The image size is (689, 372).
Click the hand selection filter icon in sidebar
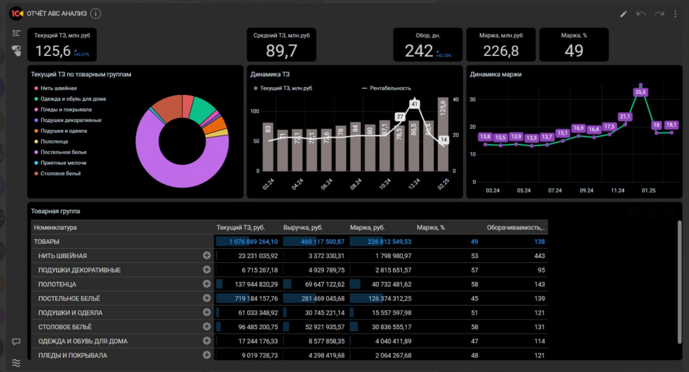tap(17, 51)
